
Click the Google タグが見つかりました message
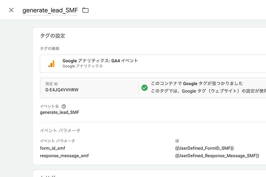(x=197, y=83)
